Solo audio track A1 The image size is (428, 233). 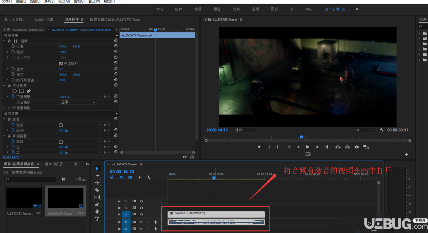tap(148, 222)
